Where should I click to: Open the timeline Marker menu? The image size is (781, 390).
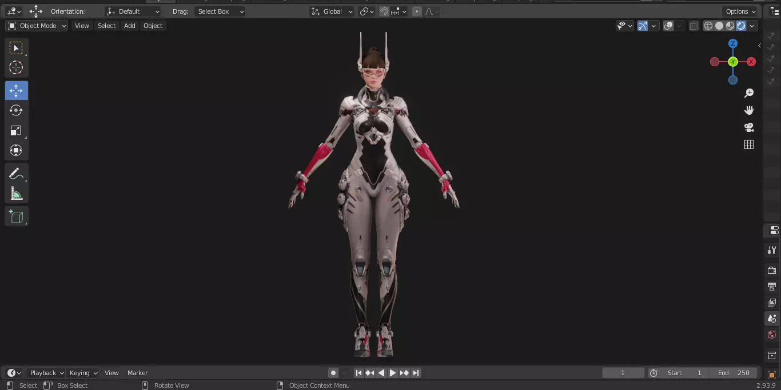137,373
